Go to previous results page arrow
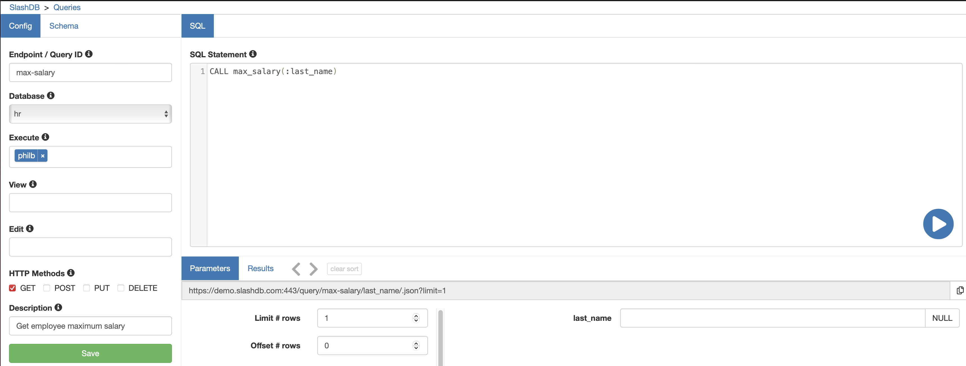Image resolution: width=966 pixels, height=366 pixels. click(296, 269)
